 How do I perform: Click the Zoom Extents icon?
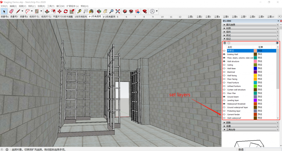[118, 11]
